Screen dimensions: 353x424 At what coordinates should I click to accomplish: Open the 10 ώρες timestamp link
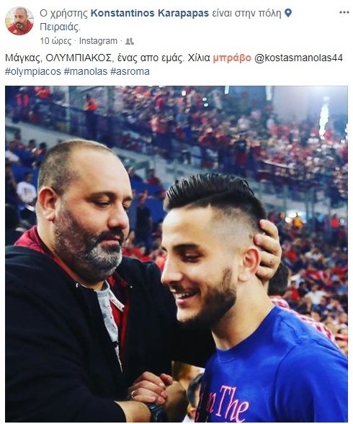point(55,41)
